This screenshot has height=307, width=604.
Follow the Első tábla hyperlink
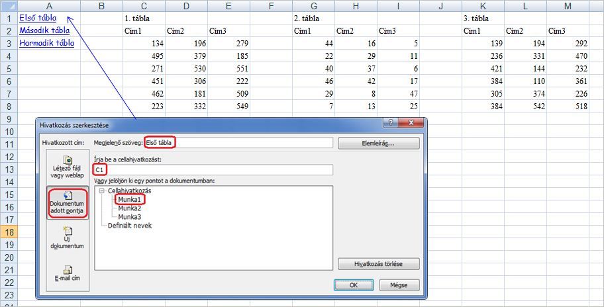(x=38, y=18)
